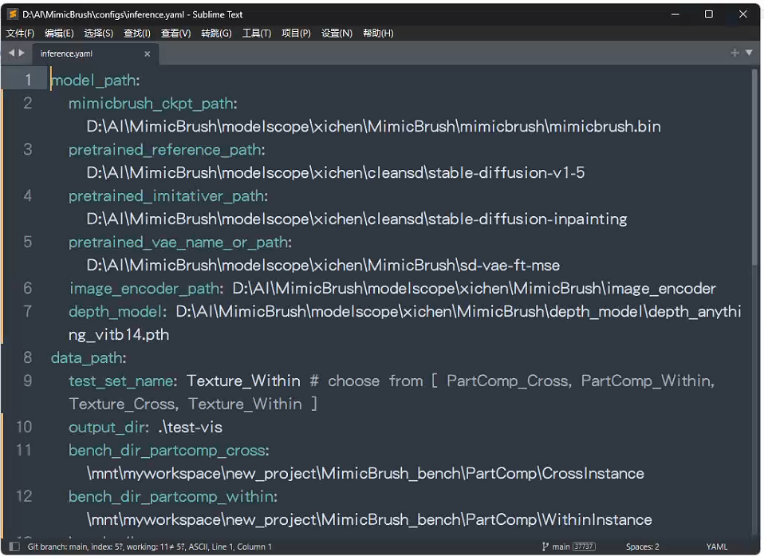The height and width of the screenshot is (560, 764).
Task: Open the 工具(T) menu
Action: (257, 34)
